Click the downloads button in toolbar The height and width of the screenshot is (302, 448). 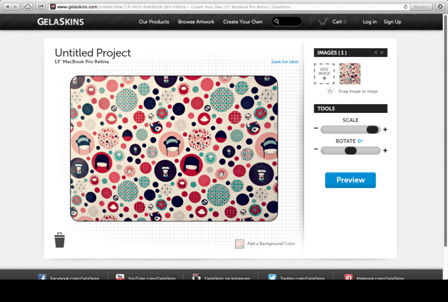coord(440,6)
